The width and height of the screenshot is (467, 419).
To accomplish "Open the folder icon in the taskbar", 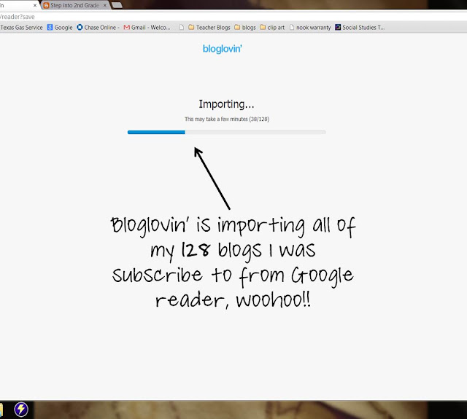I will coord(1,410).
